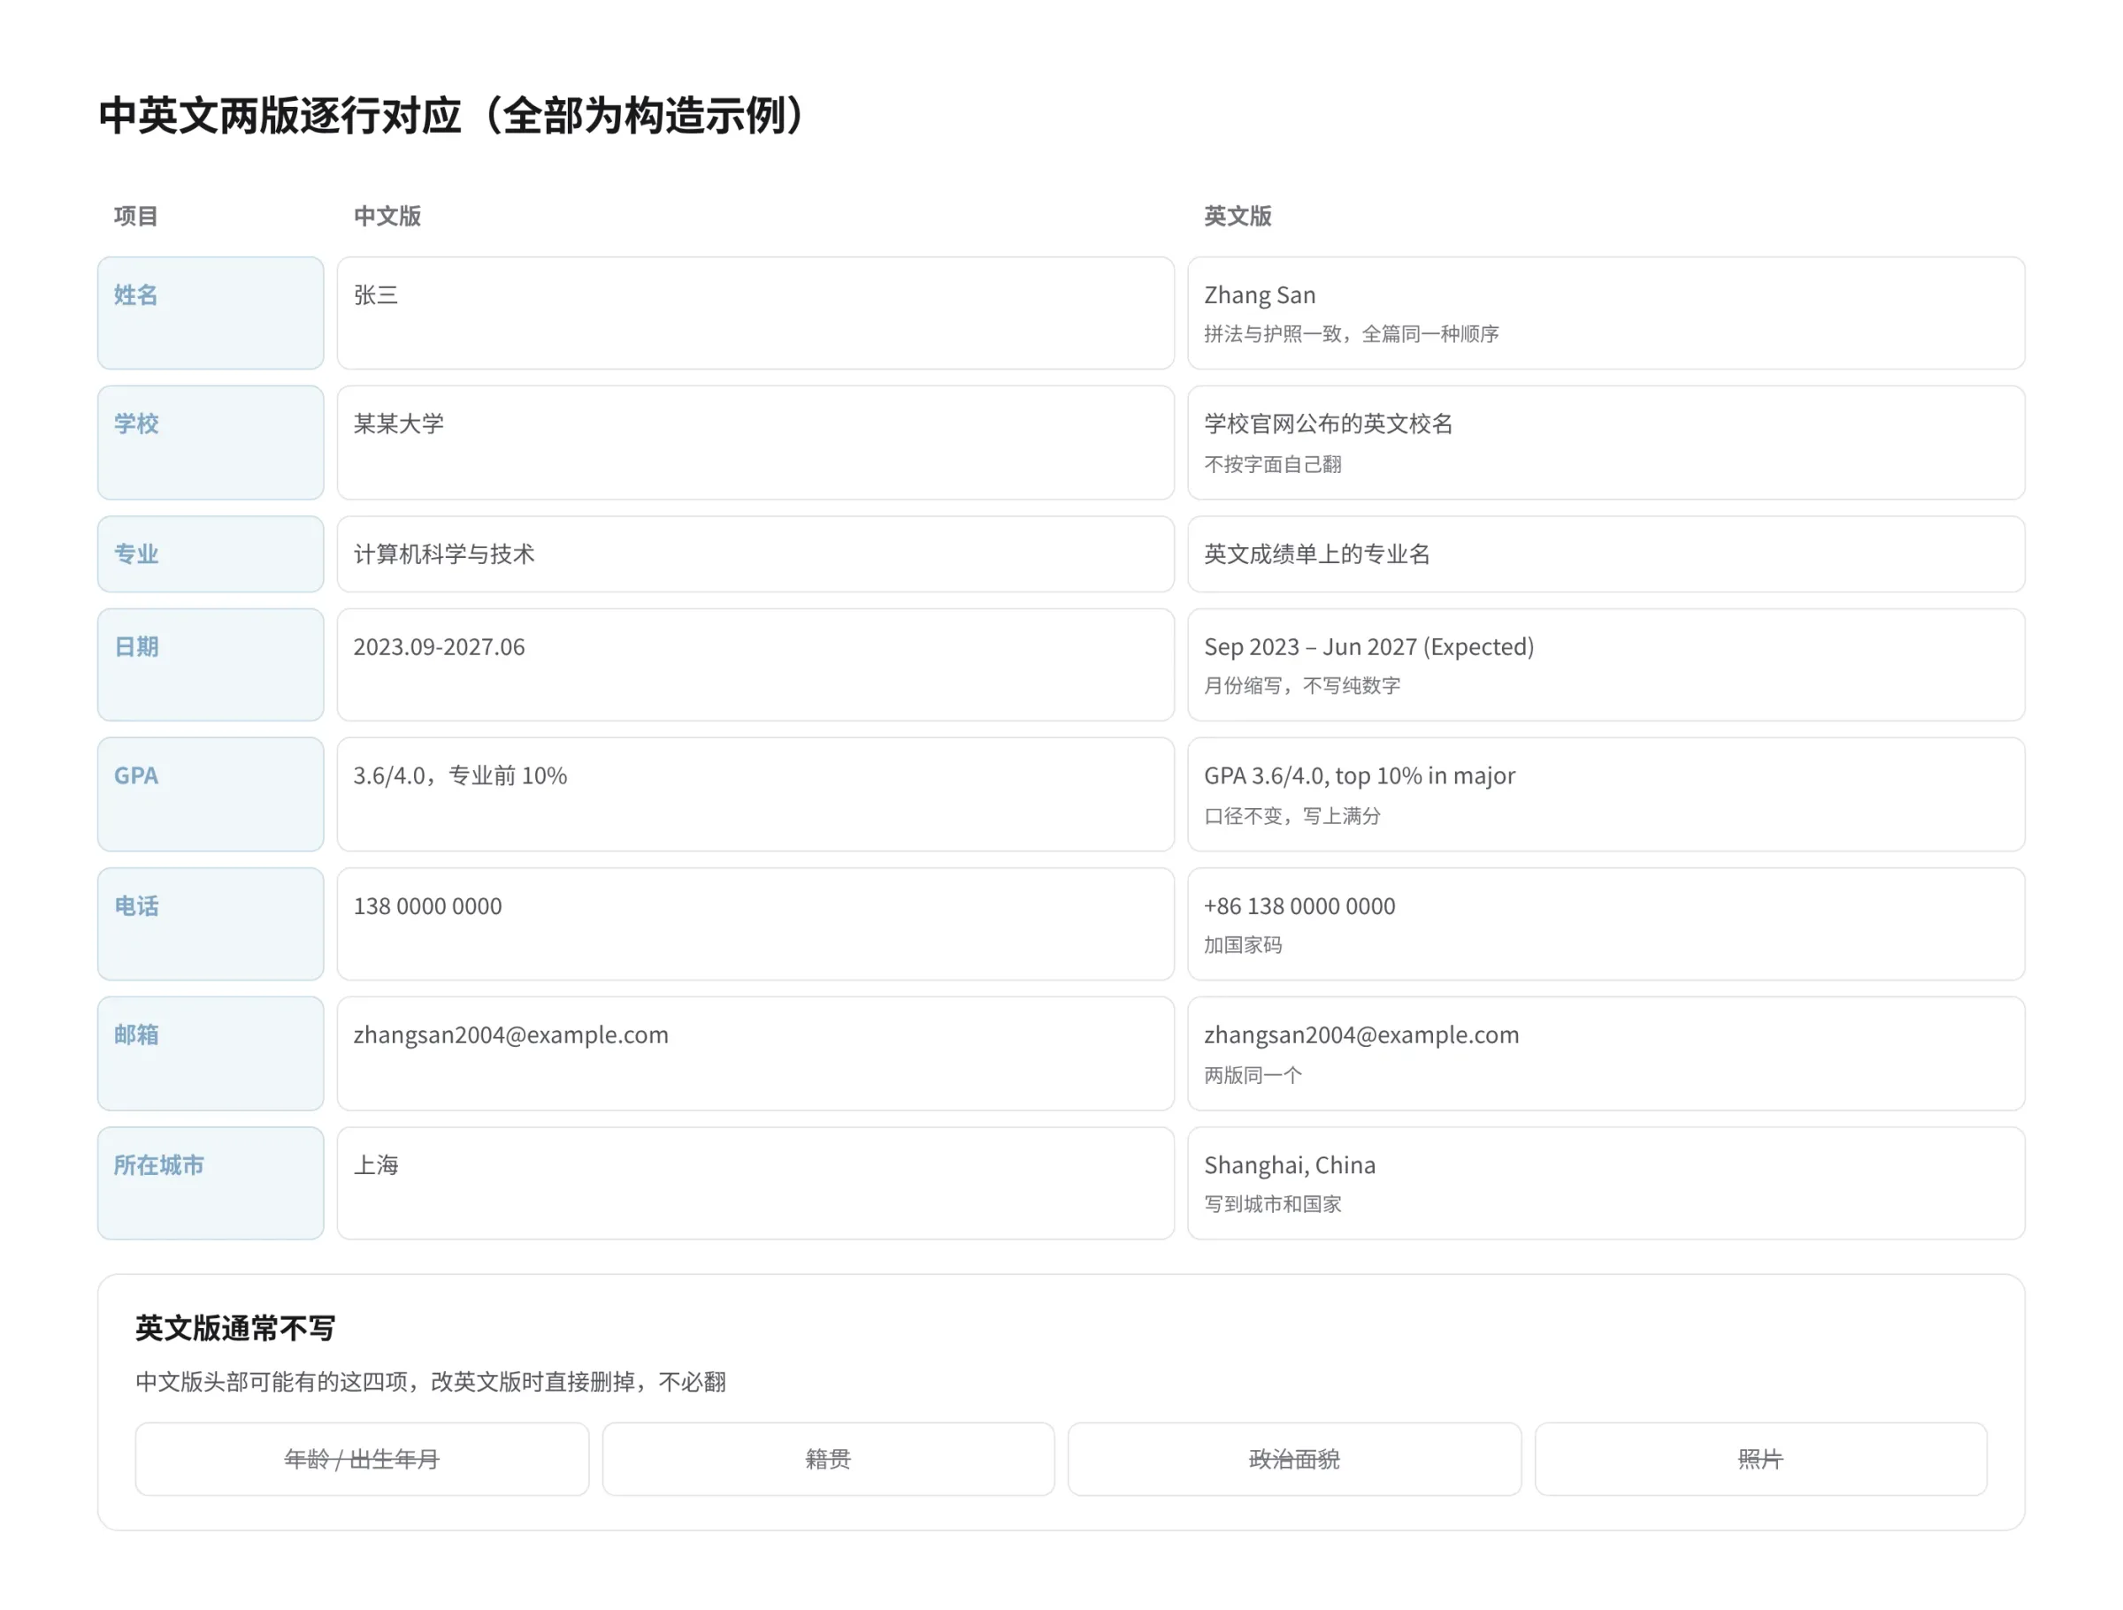
Task: Click the 英文版 column header
Action: coord(1238,216)
